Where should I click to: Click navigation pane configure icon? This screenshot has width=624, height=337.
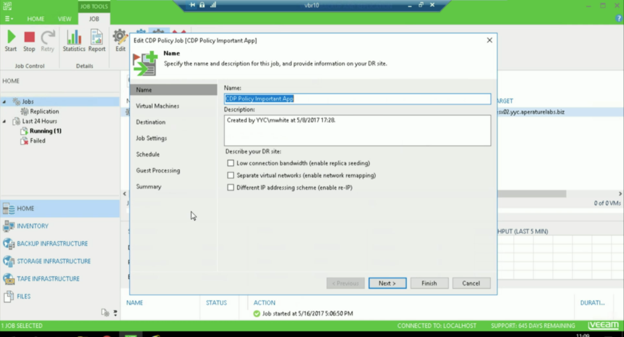pos(105,312)
